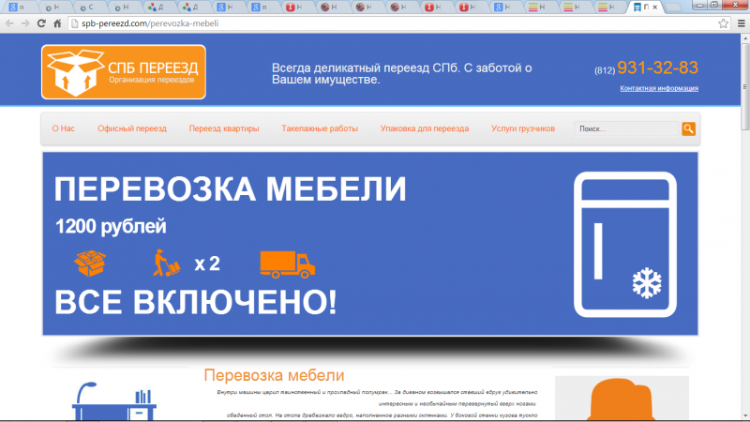750x422 pixels.
Task: Click the orange truck icon in banner
Action: coord(286,264)
